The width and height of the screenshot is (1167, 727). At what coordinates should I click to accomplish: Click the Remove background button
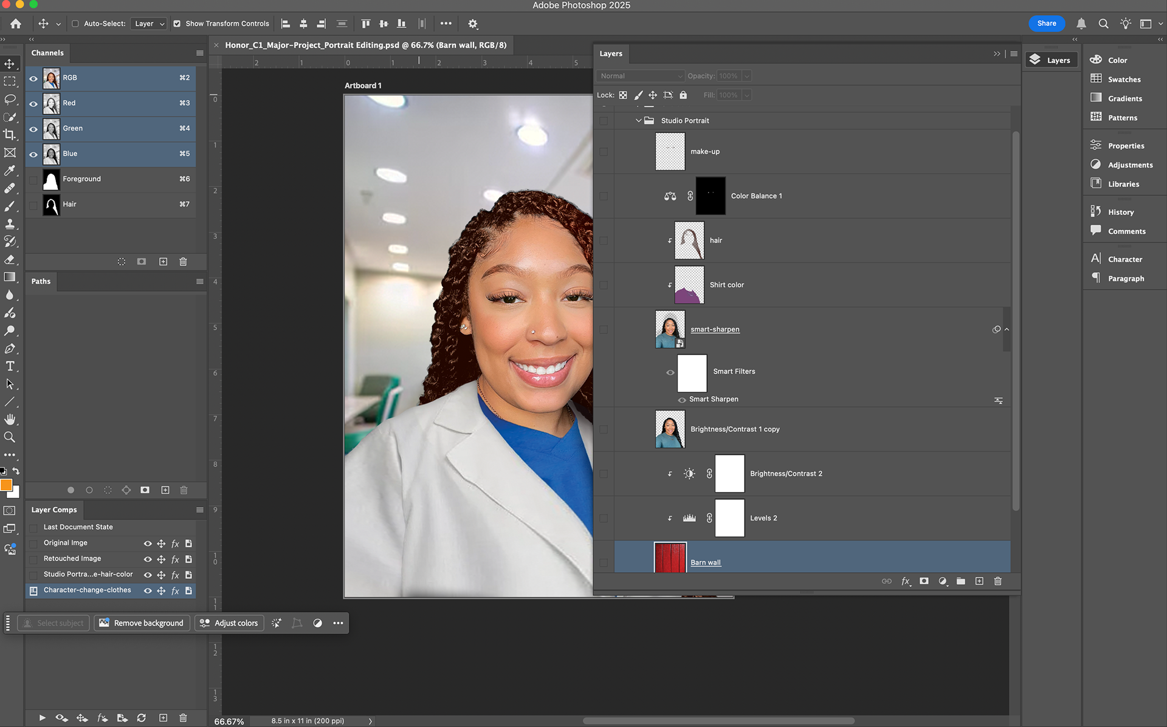tap(142, 623)
